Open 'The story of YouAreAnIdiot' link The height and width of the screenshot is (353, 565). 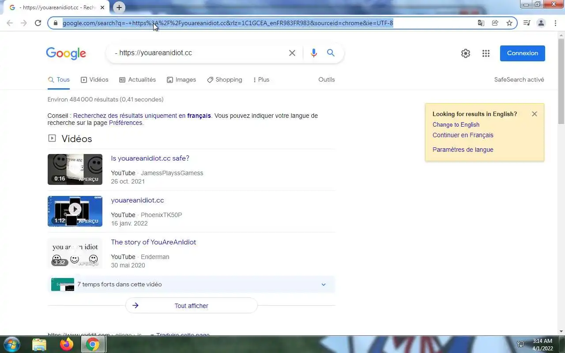pyautogui.click(x=154, y=242)
